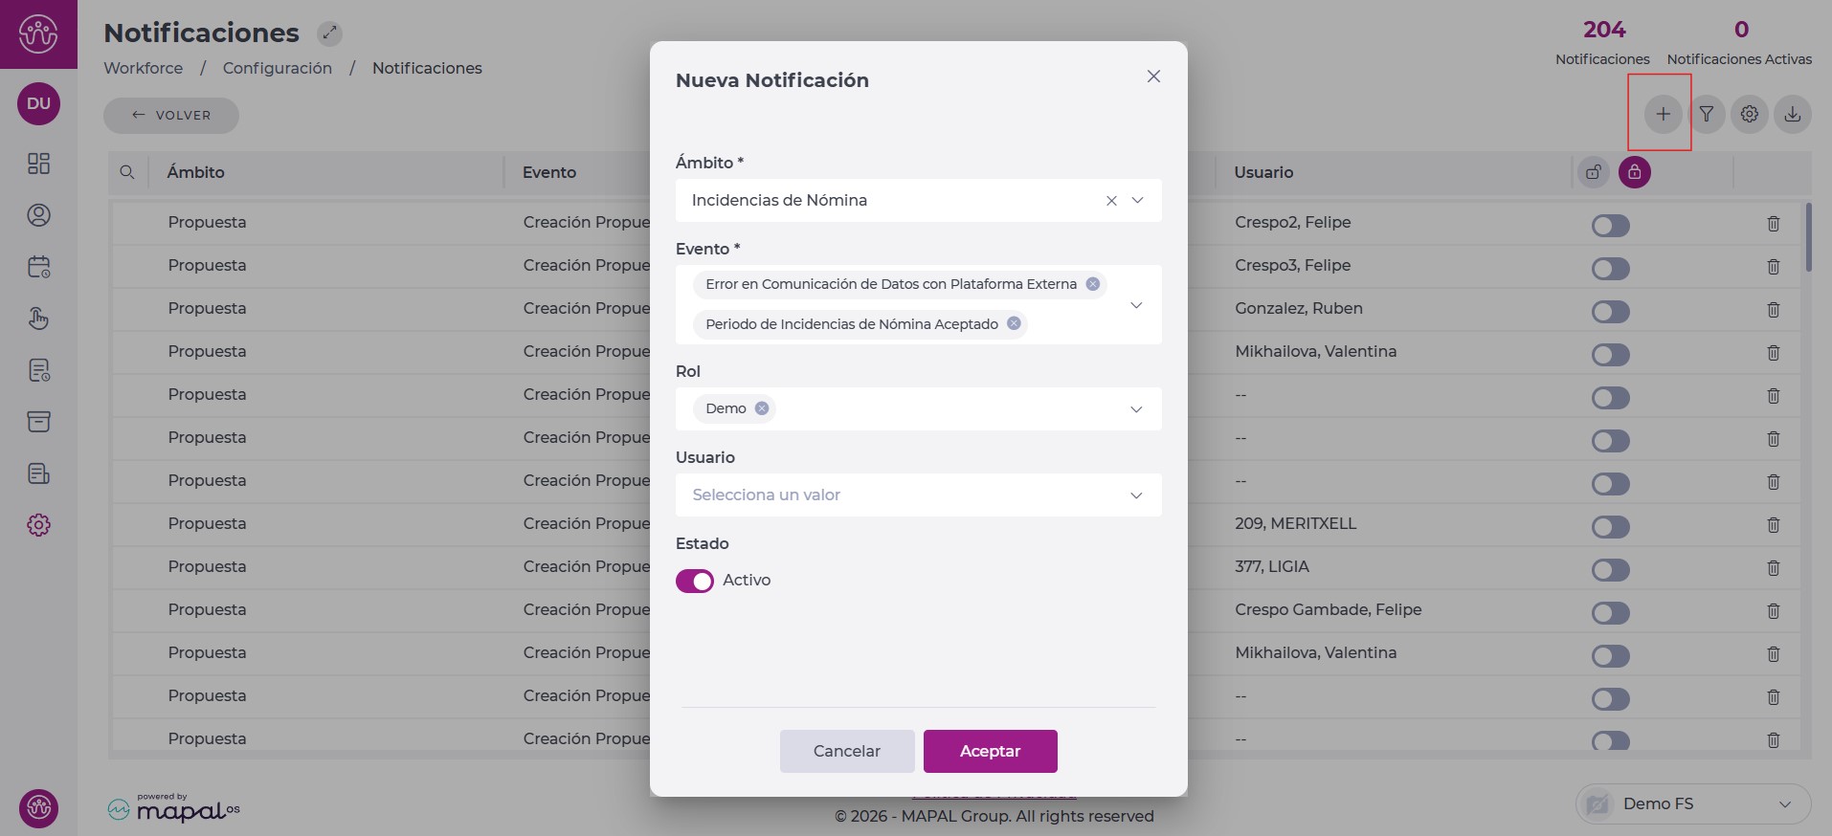1832x836 pixels.
Task: Open the settings gear in left sidebar
Action: [38, 525]
